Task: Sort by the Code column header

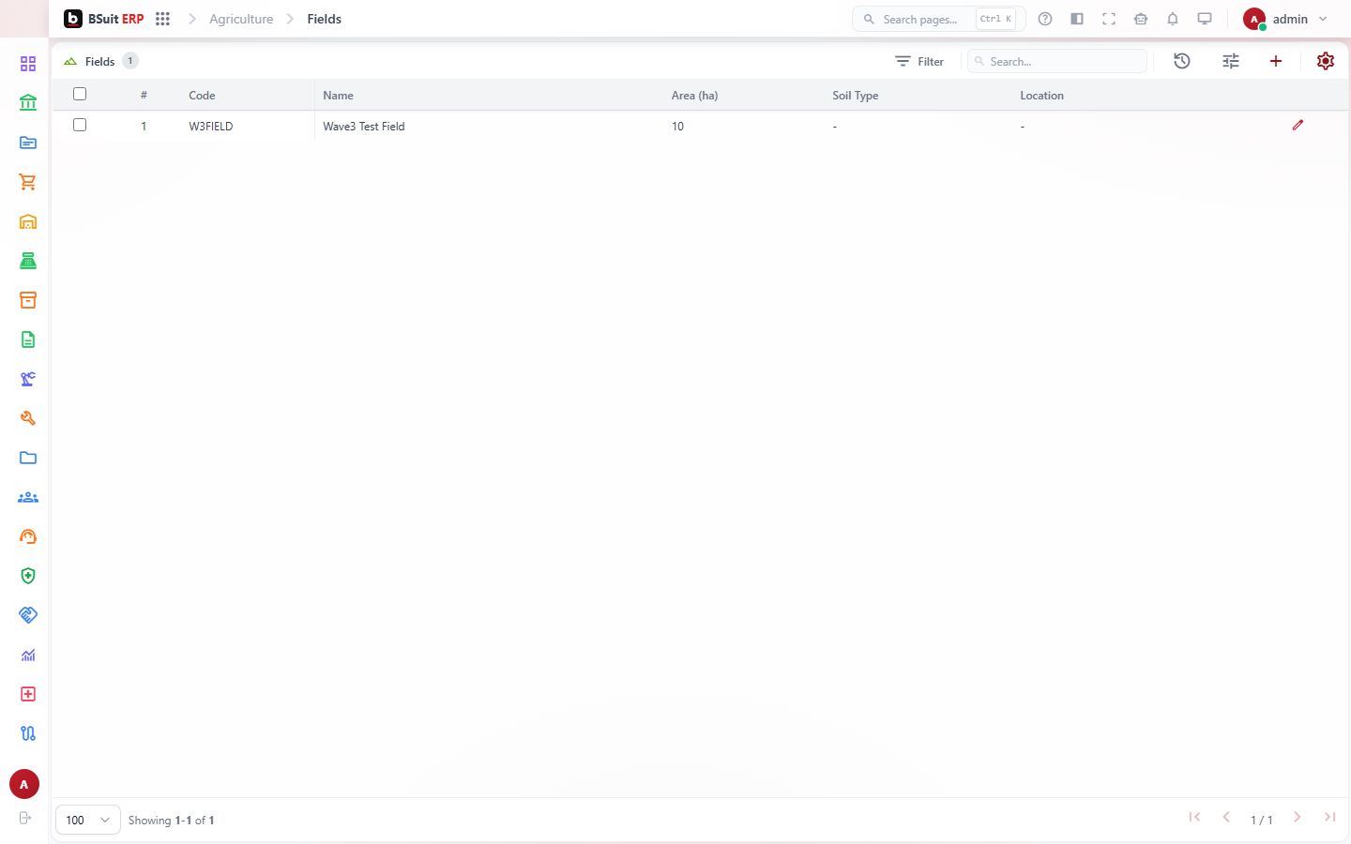Action: click(202, 96)
